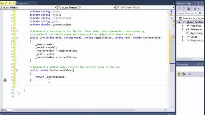This screenshot has width=205, height=115.
Task: Collapse the Car constructor at line 21
Action: 17,38
